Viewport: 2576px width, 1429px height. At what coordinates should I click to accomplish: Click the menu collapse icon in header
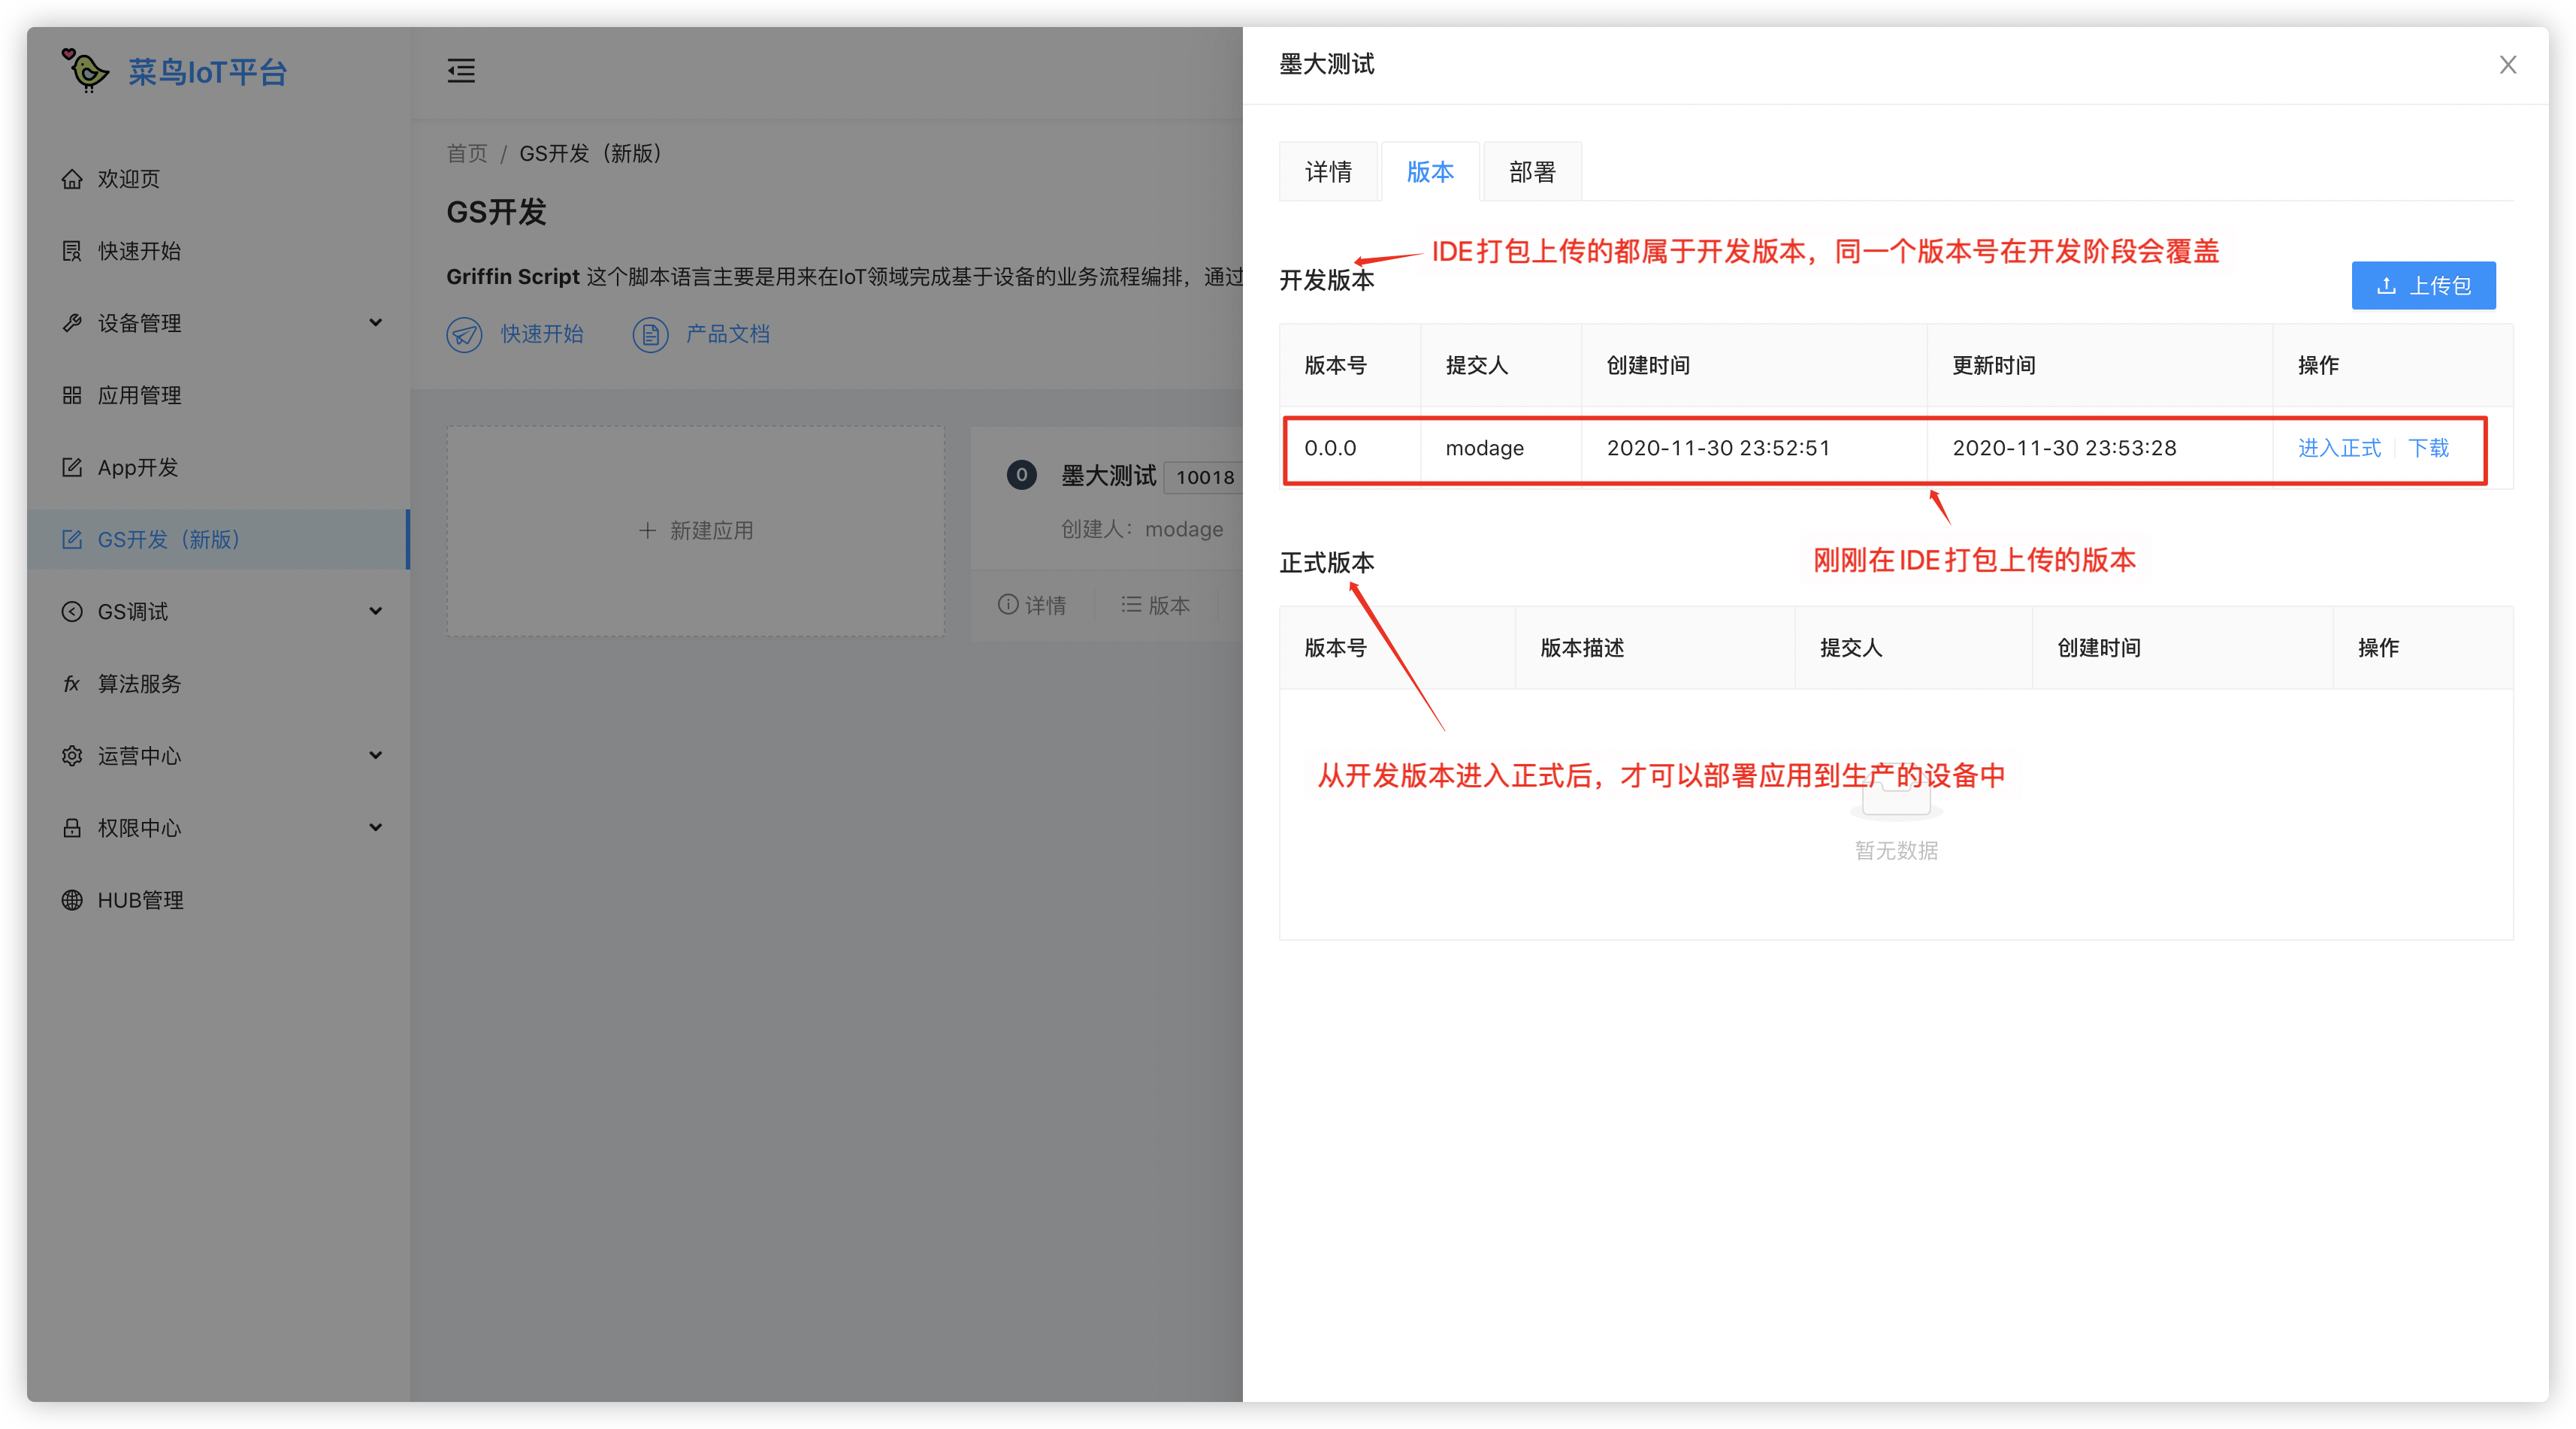pyautogui.click(x=461, y=71)
